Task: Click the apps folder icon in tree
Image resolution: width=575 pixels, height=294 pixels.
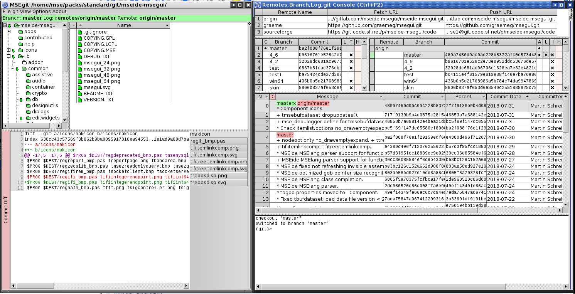Action: click(x=20, y=32)
